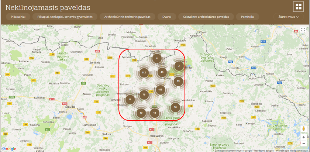This screenshot has width=310, height=152.
Task: Open the grid view icon in header
Action: coord(298,7)
